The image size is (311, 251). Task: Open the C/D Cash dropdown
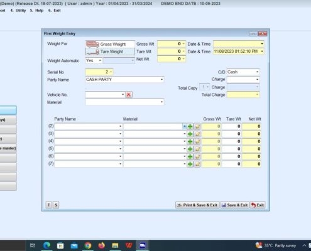click(257, 72)
